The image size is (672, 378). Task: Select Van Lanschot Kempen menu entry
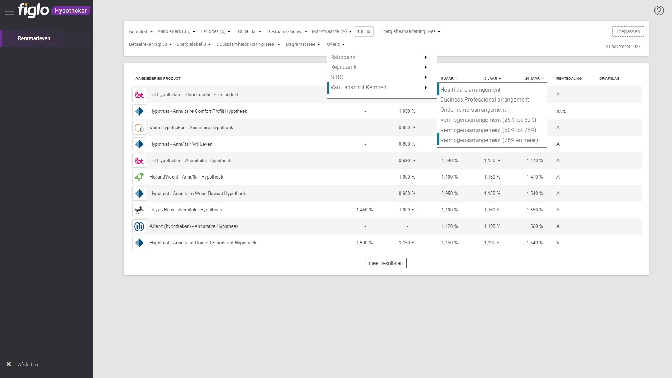(382, 87)
